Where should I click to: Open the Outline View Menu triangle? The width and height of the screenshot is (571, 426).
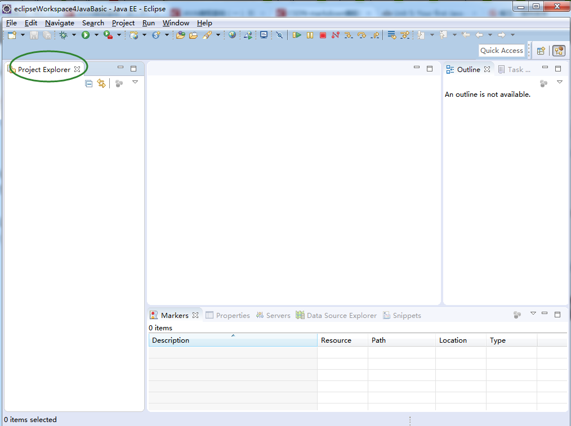click(x=560, y=82)
